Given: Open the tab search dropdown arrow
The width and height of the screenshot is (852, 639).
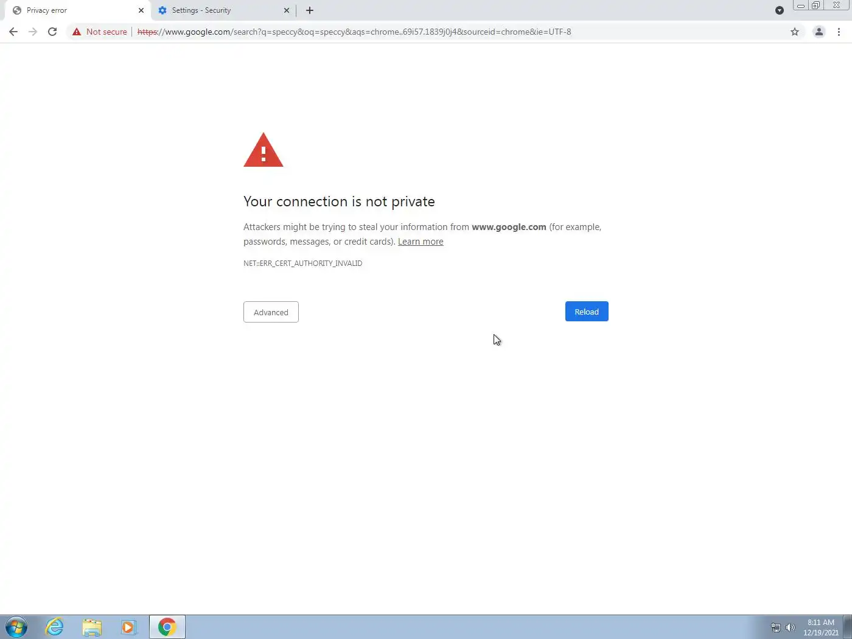Looking at the screenshot, I should click(x=780, y=10).
